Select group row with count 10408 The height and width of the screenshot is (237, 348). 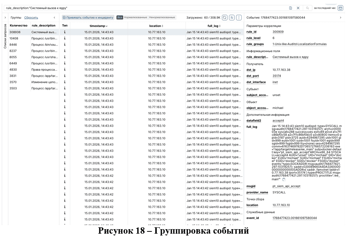click(33, 38)
